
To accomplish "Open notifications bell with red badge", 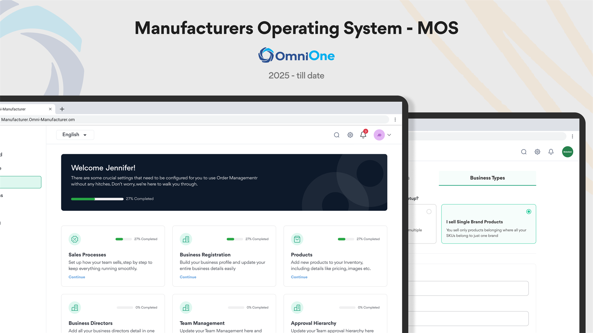I will click(x=363, y=134).
